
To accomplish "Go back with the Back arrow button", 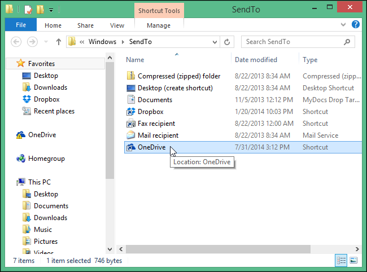I will tap(16, 42).
